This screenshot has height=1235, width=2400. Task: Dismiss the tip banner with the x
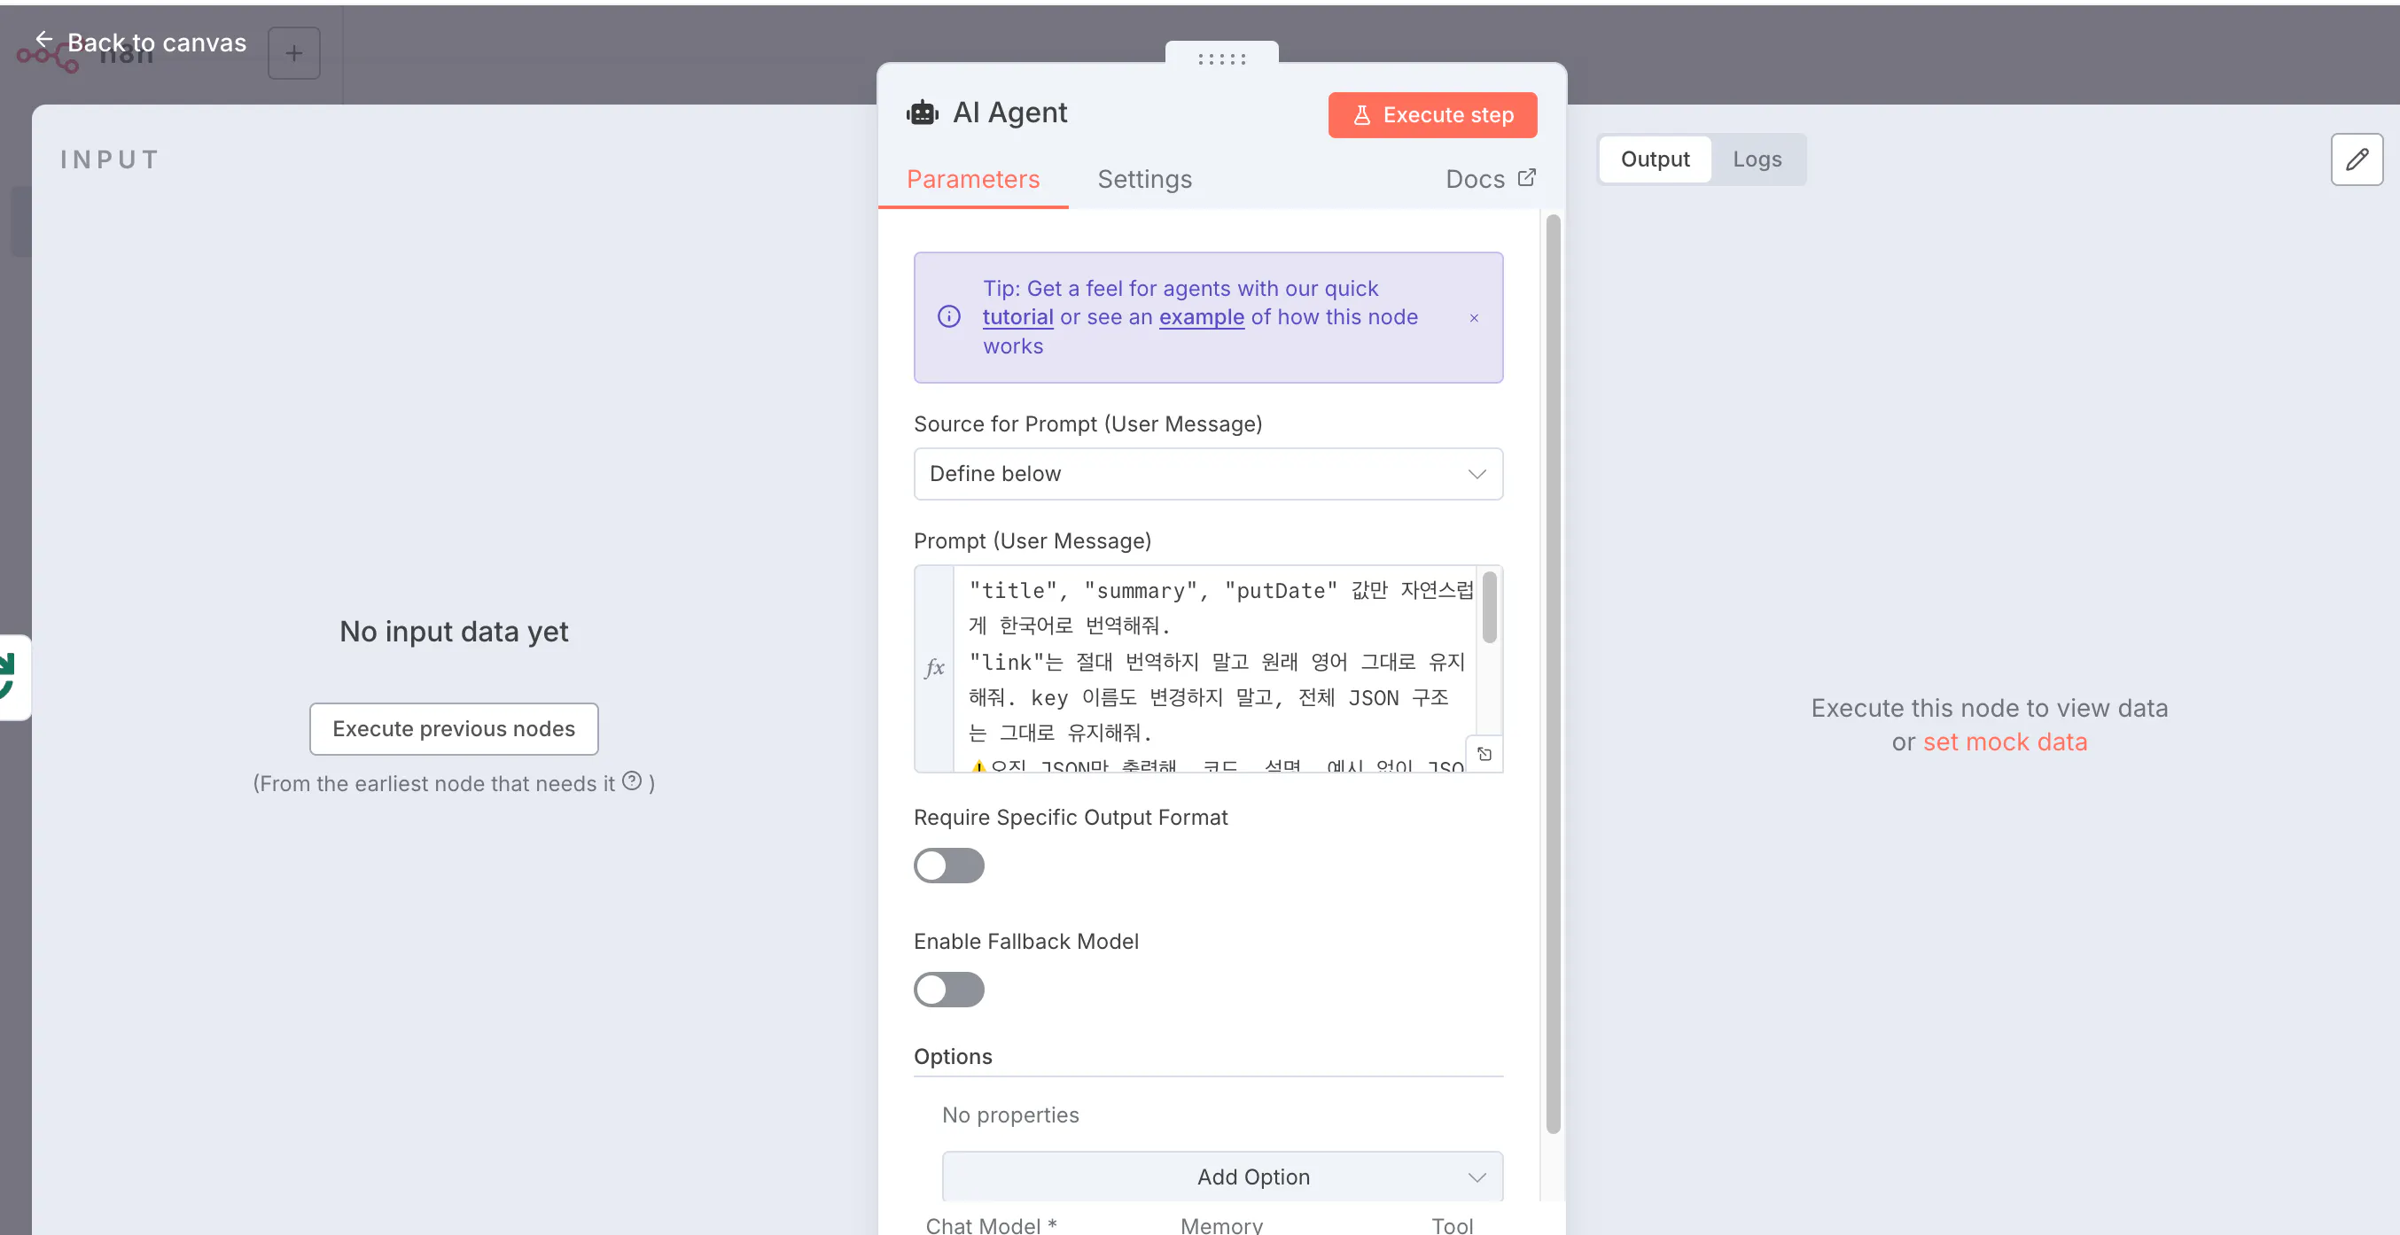coord(1474,317)
